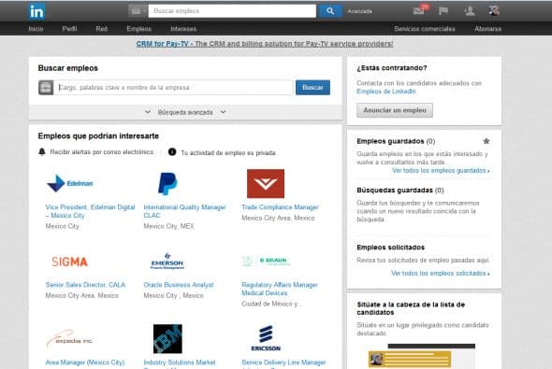Click the red Vizio logo
This screenshot has width=552, height=369.
266,183
